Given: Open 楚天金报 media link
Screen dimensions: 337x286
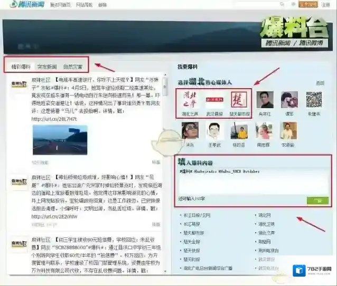Looking at the screenshot, I should pos(192,242).
